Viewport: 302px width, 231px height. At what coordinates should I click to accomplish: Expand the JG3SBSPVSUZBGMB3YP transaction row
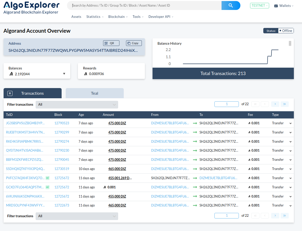(291, 123)
